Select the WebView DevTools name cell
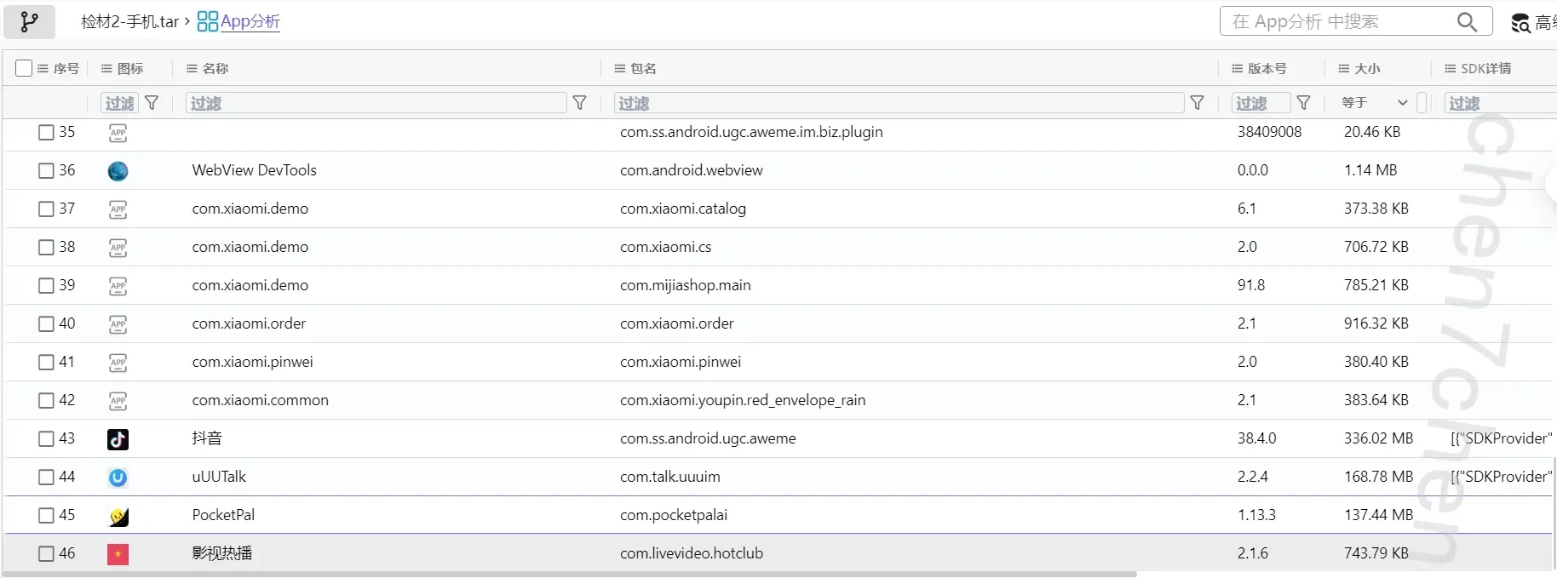 (x=254, y=170)
